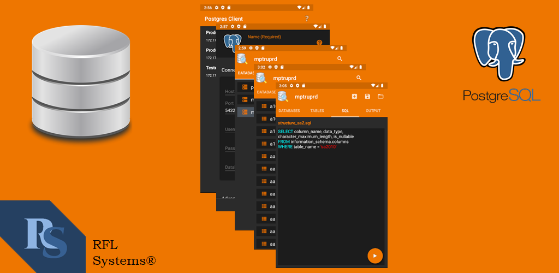The height and width of the screenshot is (273, 559).
Task: Open the folder icon in SQL screen toolbar
Action: pyautogui.click(x=380, y=96)
